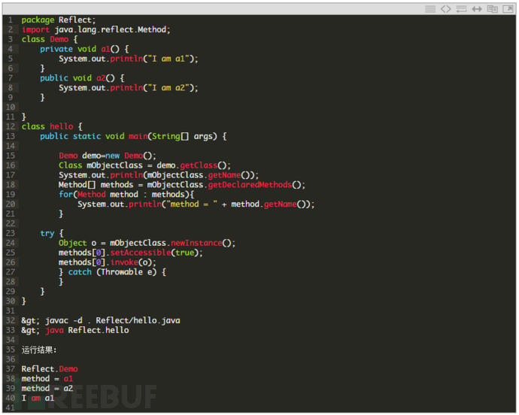
Task: Copy the code with the copy icon
Action: 492,9
